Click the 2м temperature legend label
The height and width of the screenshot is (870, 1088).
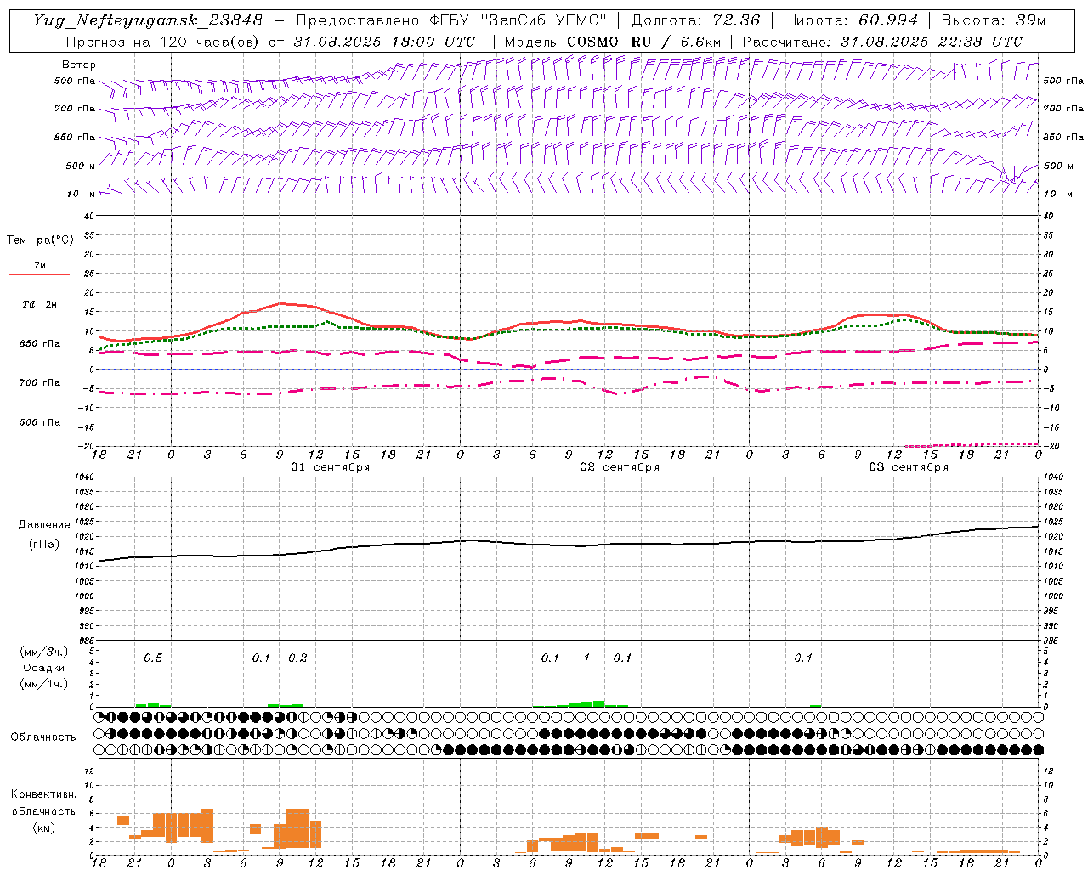(40, 266)
